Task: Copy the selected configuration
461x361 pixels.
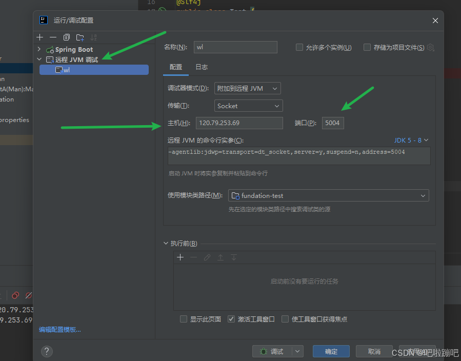Action: click(67, 37)
